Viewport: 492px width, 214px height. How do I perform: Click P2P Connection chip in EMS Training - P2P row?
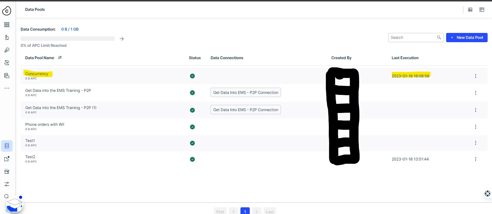(246, 93)
